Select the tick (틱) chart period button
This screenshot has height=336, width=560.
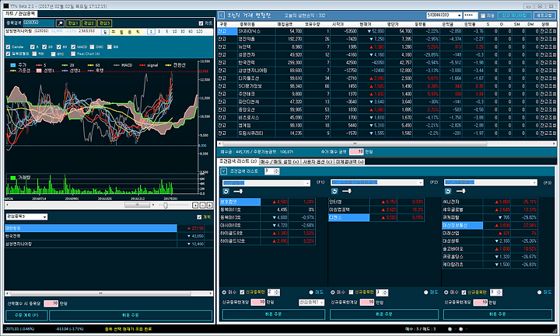(x=138, y=32)
